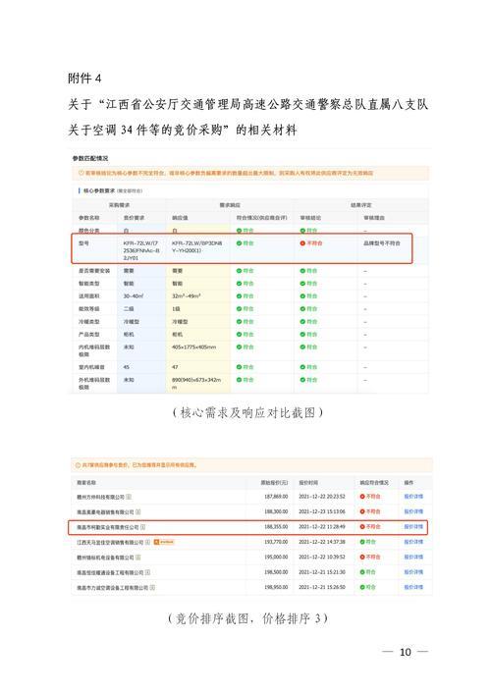491x694 pixels.
Task: Click green 符合 status icon in 198,500.00 row
Action: [362, 572]
